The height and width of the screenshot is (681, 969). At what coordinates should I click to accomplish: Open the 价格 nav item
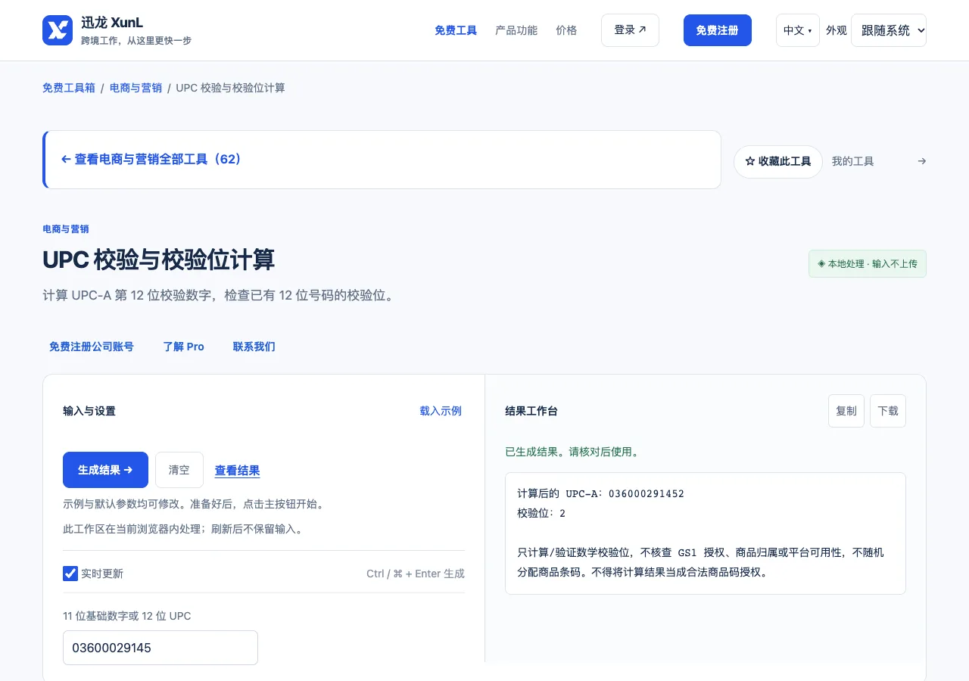[x=566, y=30]
